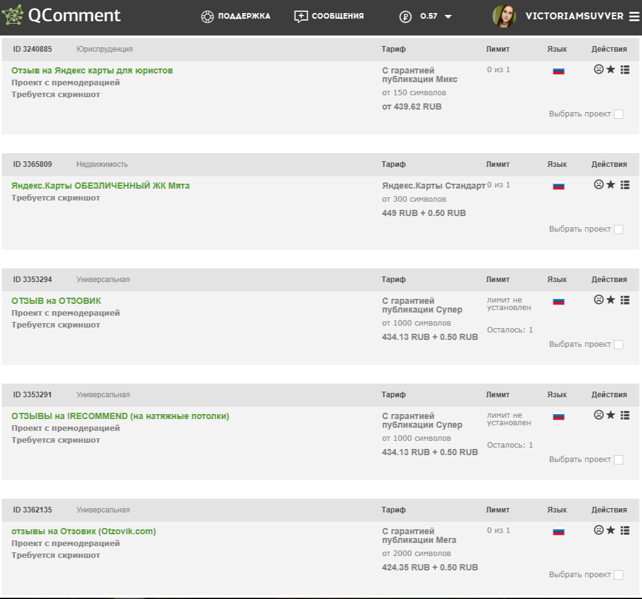Image resolution: width=642 pixels, height=599 pixels.
Task: Click the 449 RUB + 0.50 RUB price
Action: click(424, 214)
